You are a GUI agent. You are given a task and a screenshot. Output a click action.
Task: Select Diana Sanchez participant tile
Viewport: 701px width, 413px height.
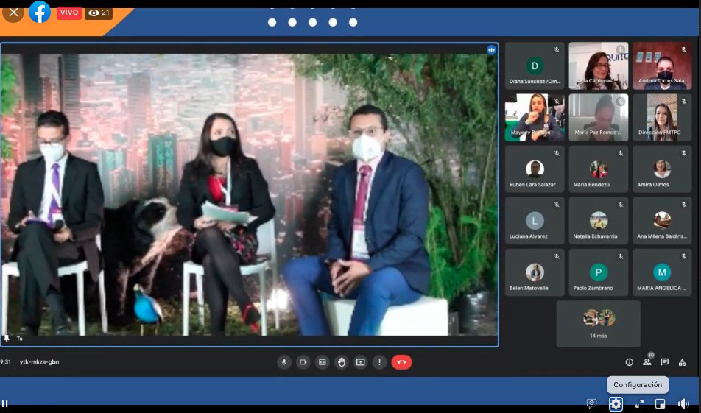coord(535,66)
